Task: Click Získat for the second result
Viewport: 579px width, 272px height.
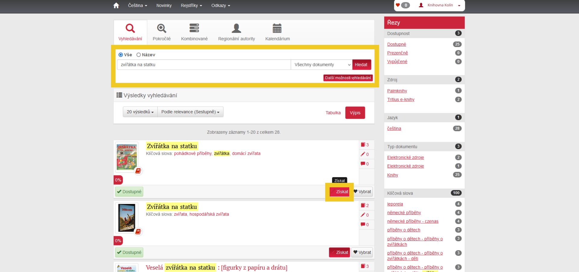Action: [x=340, y=252]
